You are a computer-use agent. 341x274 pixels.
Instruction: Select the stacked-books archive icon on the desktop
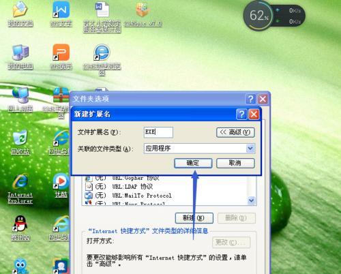pyautogui.click(x=61, y=95)
